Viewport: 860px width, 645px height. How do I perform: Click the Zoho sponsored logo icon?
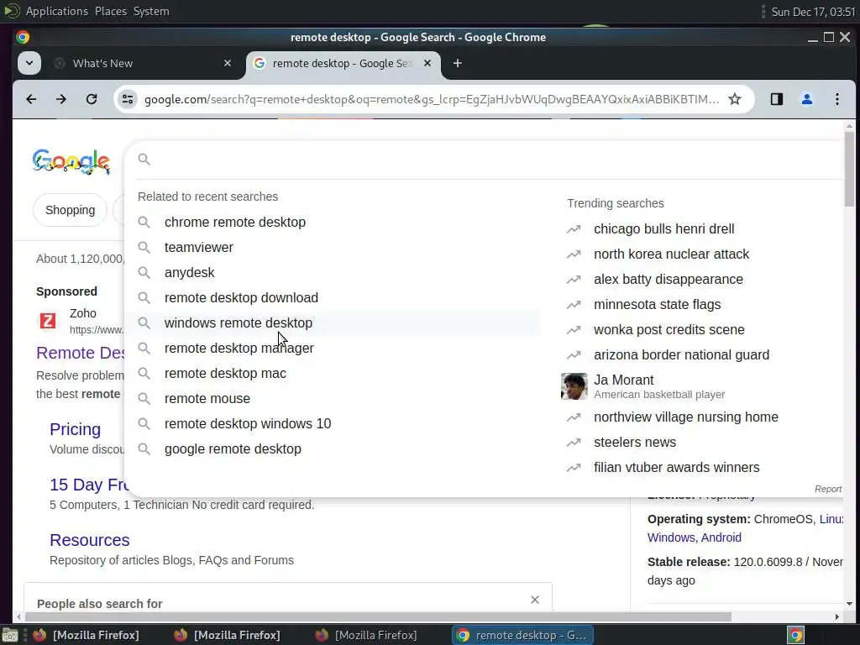(x=48, y=321)
